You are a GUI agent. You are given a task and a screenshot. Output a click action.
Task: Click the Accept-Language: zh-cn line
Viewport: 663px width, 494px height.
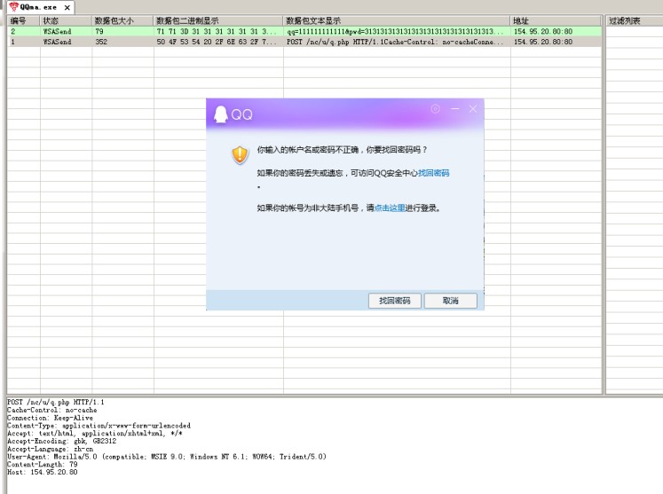point(50,449)
